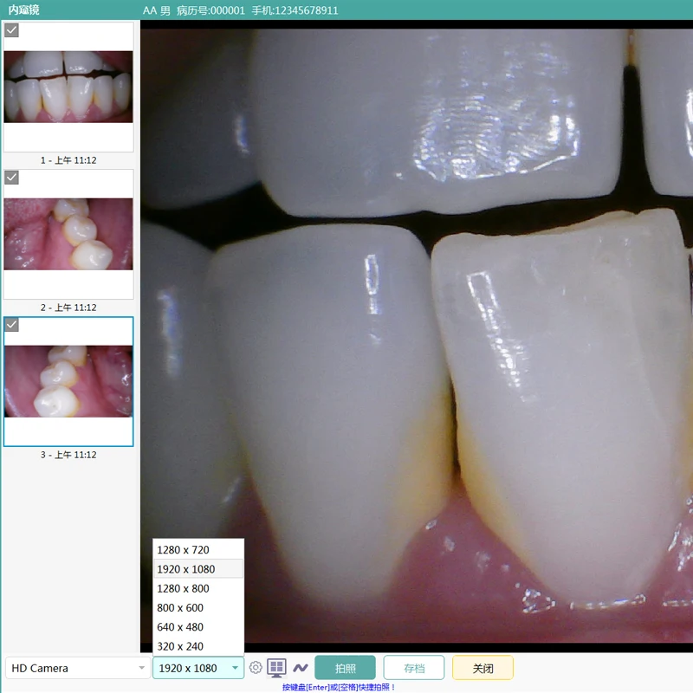This screenshot has height=693, width=693.
Task: Select the molar thumbnail 2
Action: 68,234
